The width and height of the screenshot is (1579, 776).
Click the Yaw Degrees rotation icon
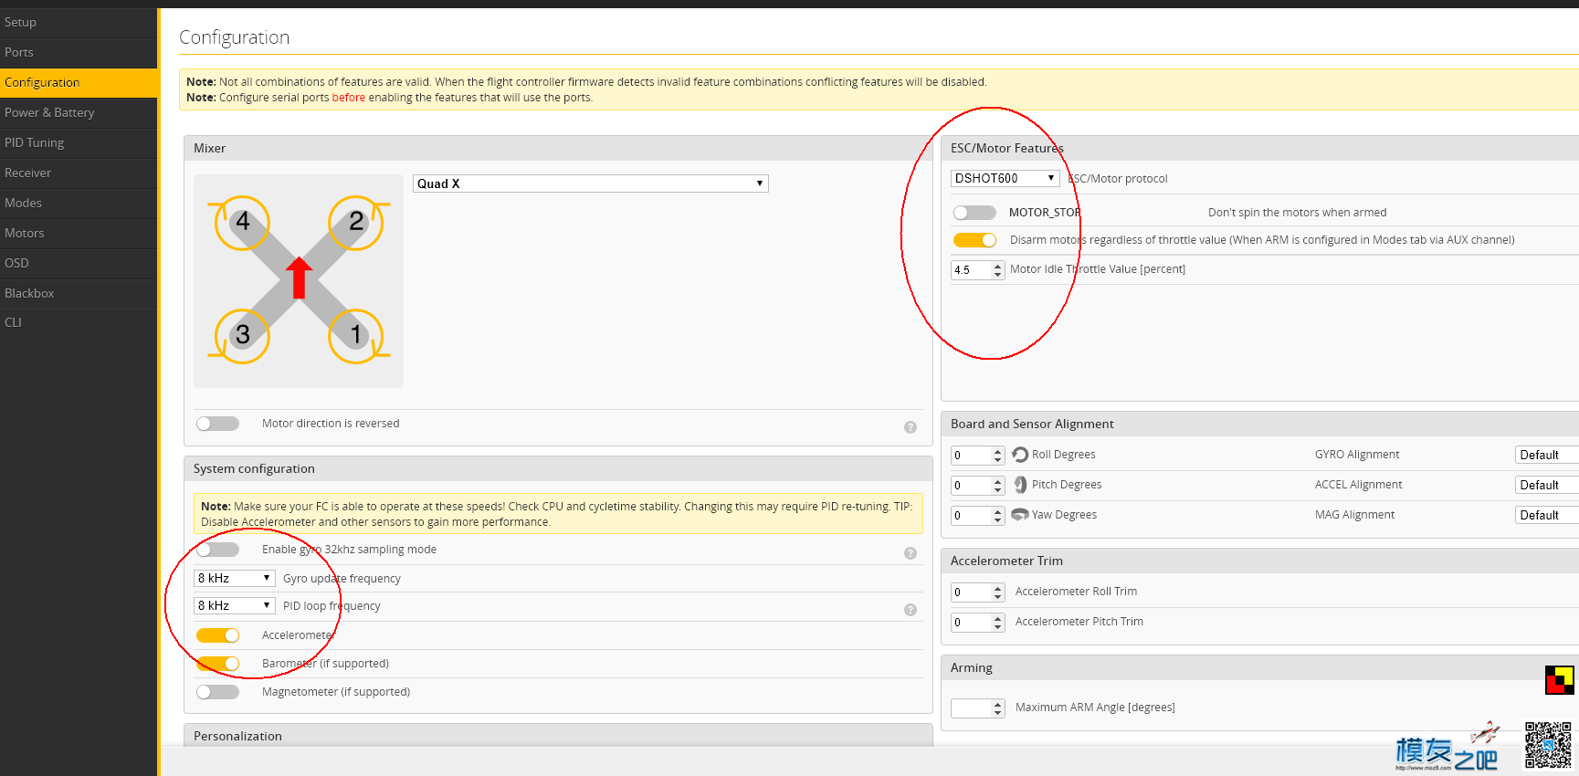pyautogui.click(x=1020, y=515)
